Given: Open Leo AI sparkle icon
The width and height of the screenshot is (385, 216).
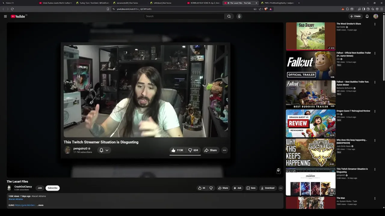Looking at the screenshot, I should coord(373,9).
